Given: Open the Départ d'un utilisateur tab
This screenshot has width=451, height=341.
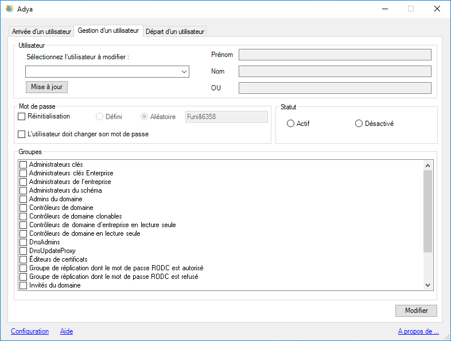Looking at the screenshot, I should (174, 31).
